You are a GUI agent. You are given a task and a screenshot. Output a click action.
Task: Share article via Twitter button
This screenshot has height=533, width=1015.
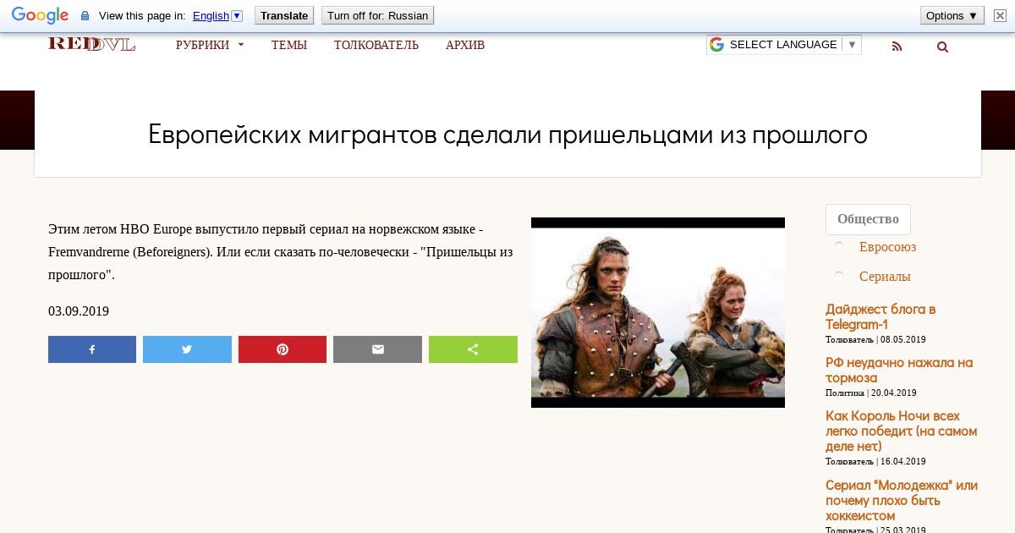pyautogui.click(x=187, y=349)
